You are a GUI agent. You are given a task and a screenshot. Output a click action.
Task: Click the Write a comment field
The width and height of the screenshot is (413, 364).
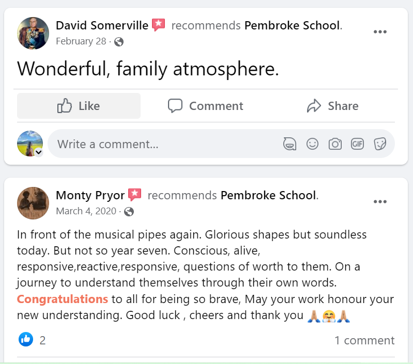click(165, 144)
